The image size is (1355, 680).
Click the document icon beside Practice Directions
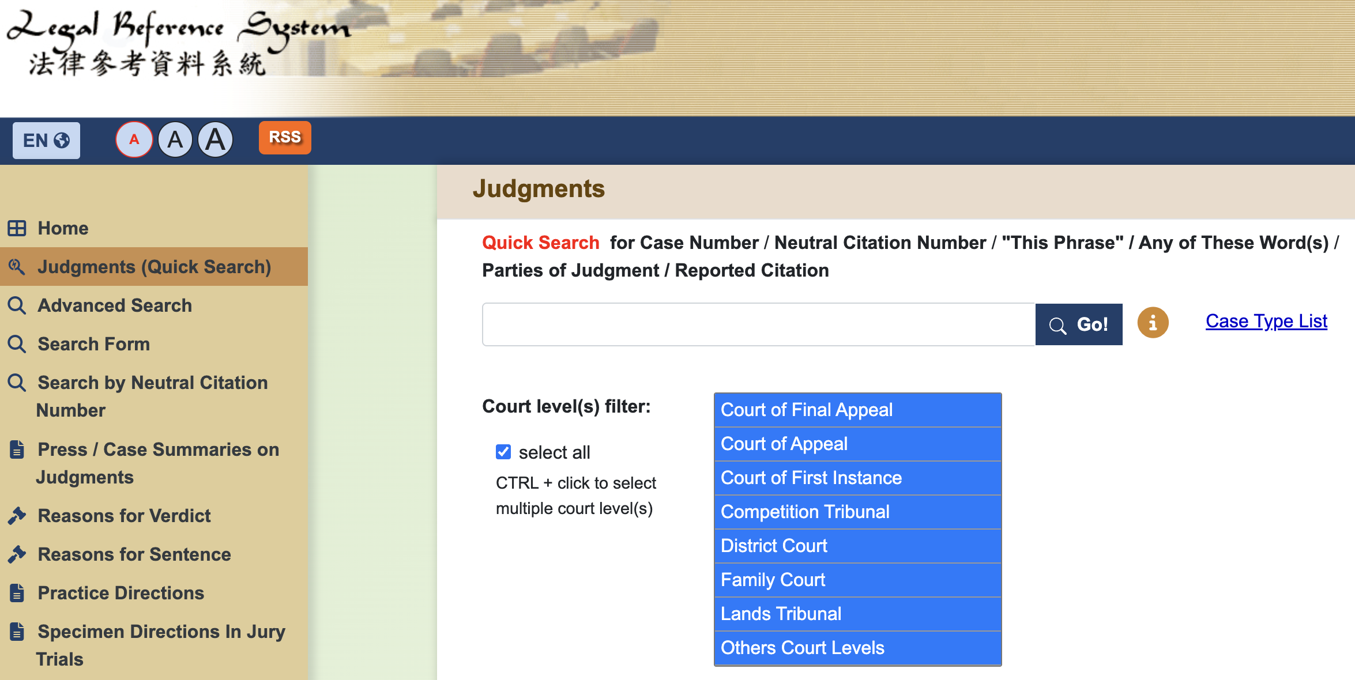(17, 592)
